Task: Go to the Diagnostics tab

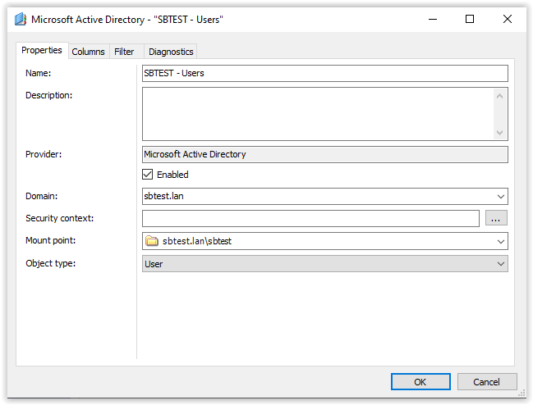Action: click(x=171, y=52)
